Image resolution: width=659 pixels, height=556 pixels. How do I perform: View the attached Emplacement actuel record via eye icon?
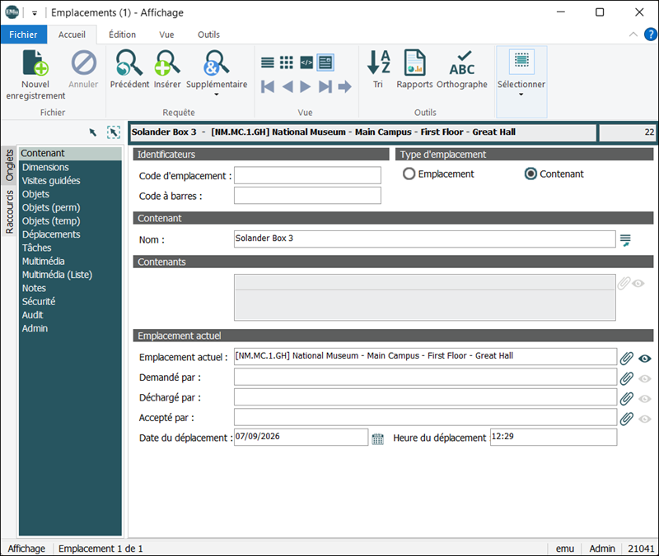click(x=645, y=359)
